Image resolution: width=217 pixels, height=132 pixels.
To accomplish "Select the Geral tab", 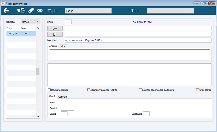I will (52, 96).
